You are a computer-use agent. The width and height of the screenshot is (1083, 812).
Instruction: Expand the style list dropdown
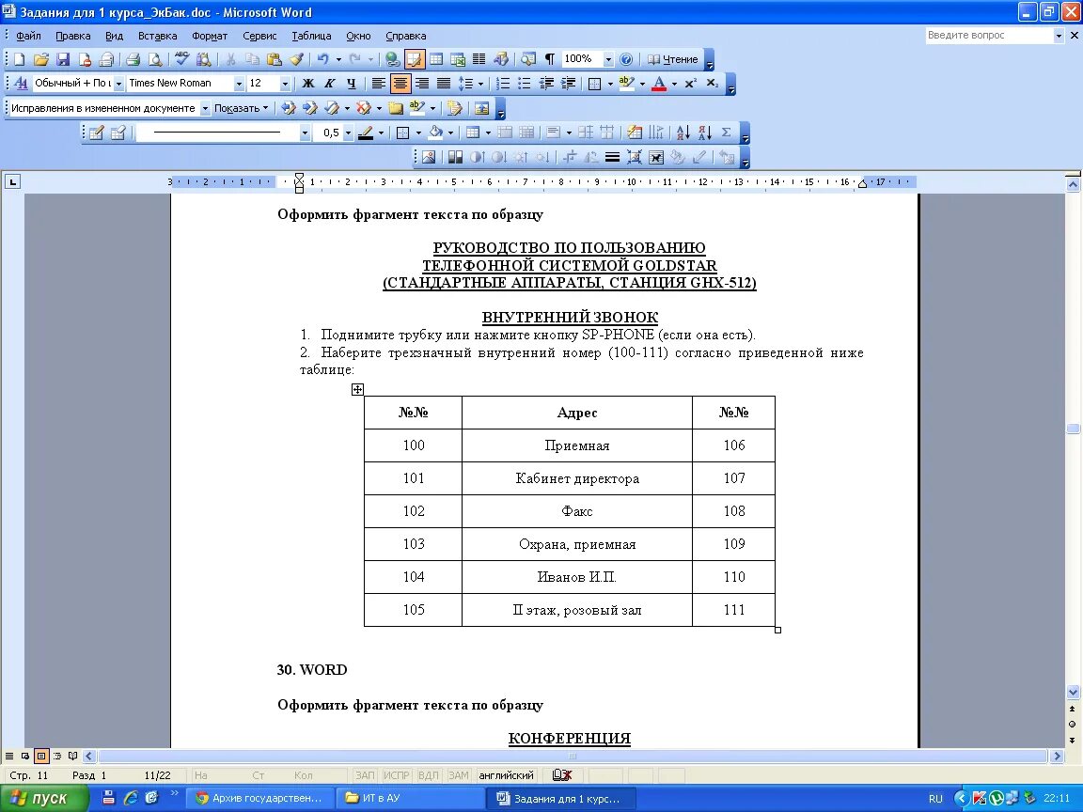coord(118,84)
